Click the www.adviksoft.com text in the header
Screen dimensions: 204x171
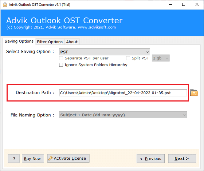[97, 27]
